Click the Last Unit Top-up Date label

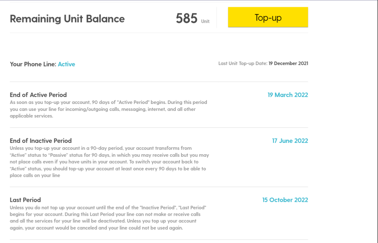[x=243, y=64]
